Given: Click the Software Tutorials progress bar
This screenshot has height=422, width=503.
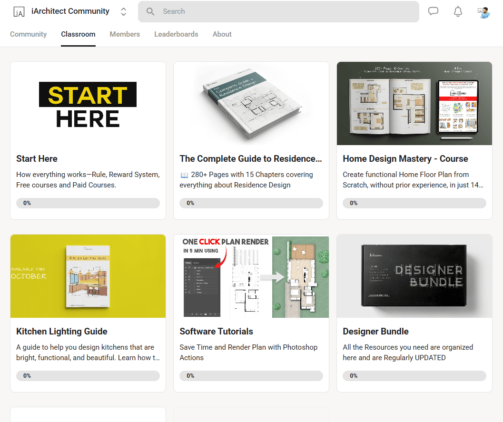Looking at the screenshot, I should [251, 376].
